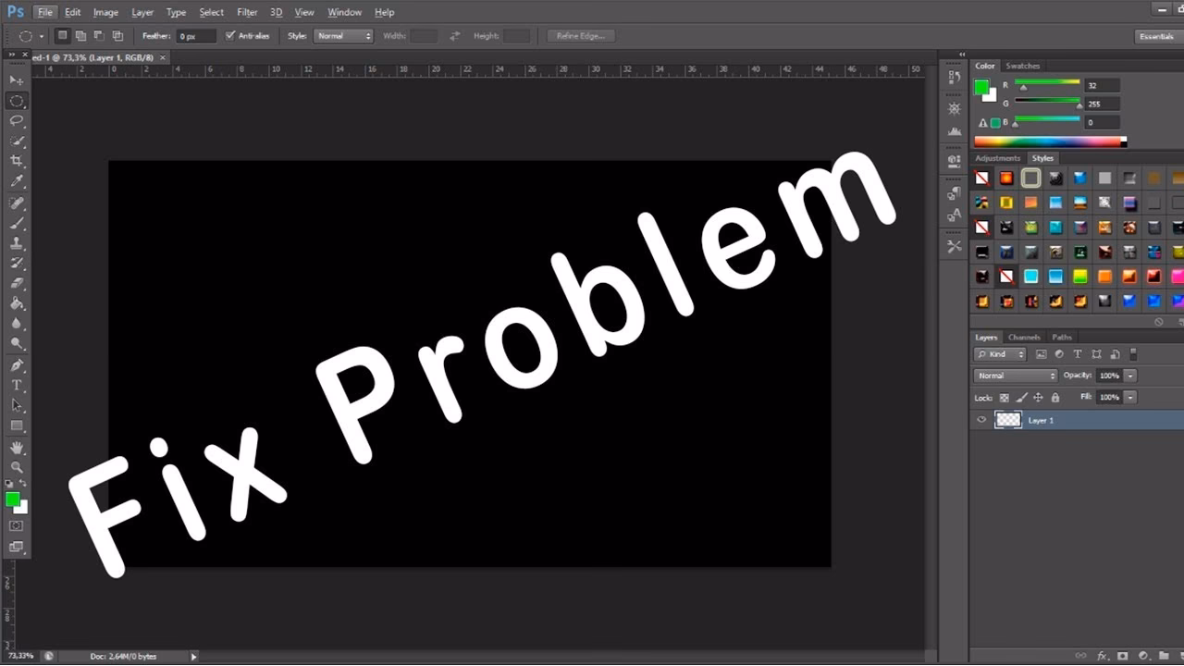Hide Layer 1 with its eye toggle
The image size is (1184, 666).
tap(981, 419)
